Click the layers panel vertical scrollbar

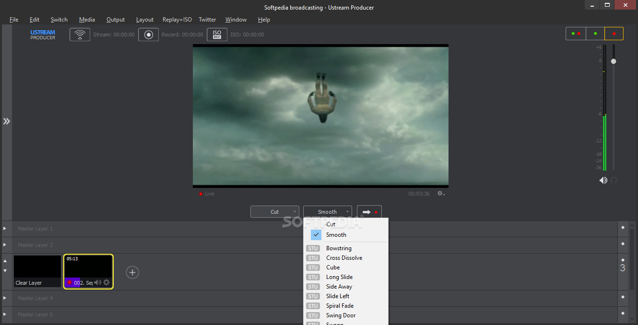pyautogui.click(x=632, y=259)
